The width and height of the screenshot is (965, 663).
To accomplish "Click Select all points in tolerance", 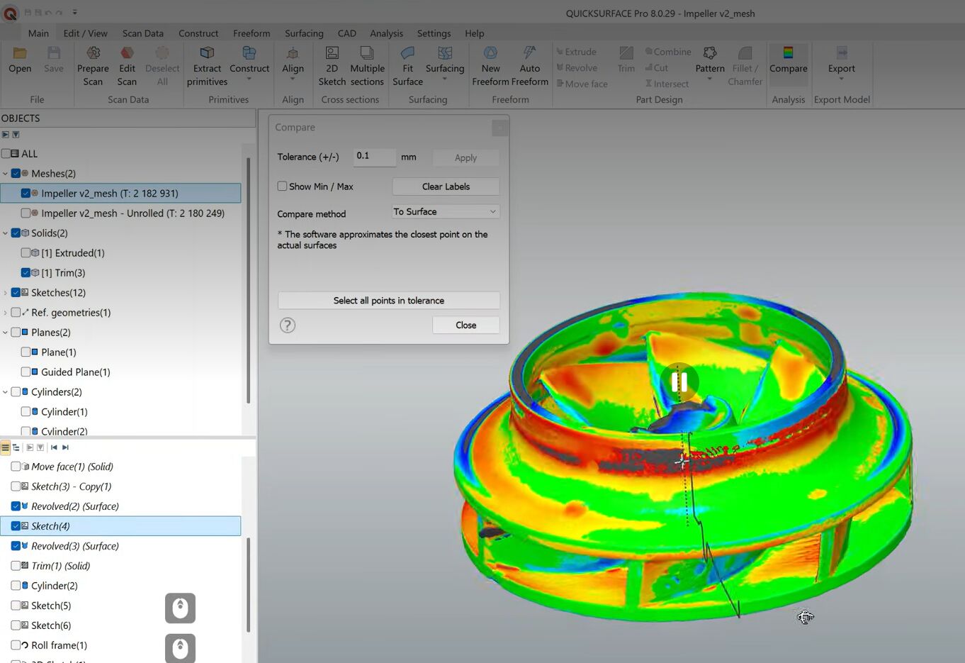I will coord(389,301).
